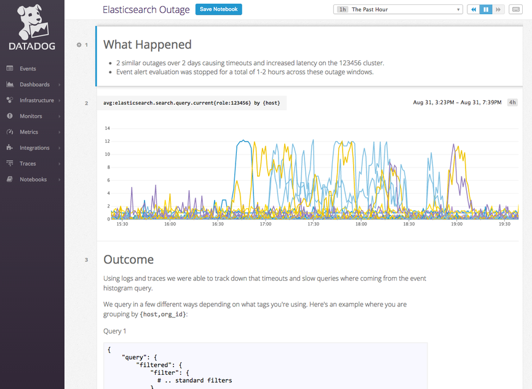Click the Metrics gauge icon
Screen dimensions: 532x389
coord(10,132)
